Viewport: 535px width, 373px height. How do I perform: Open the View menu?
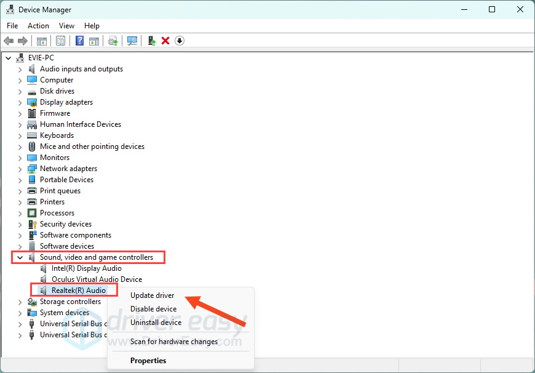coord(66,25)
